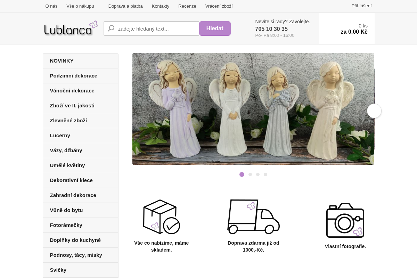Image resolution: width=417 pixels, height=278 pixels.
Task: Select the first carousel dot
Action: [x=242, y=174]
